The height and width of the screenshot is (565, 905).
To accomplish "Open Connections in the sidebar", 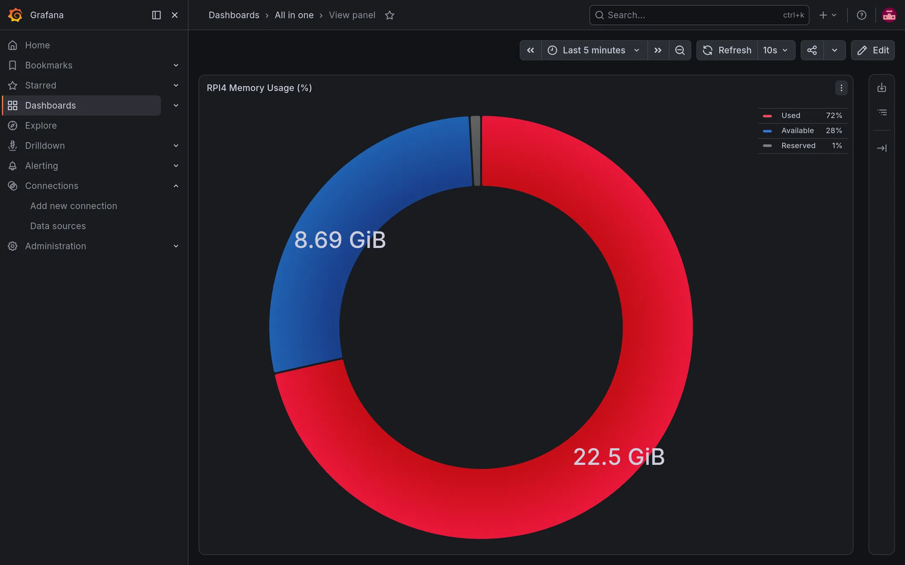I will click(52, 186).
